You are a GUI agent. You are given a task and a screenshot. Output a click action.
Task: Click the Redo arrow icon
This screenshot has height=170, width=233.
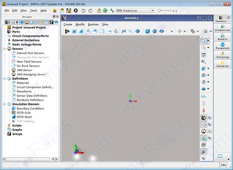[x=90, y=11]
